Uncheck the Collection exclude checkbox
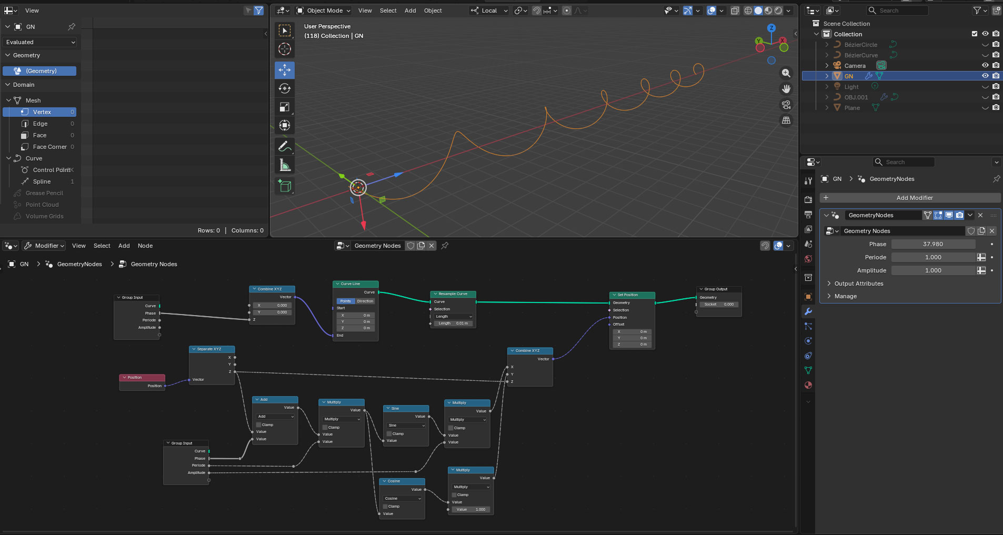The height and width of the screenshot is (535, 1003). (975, 34)
